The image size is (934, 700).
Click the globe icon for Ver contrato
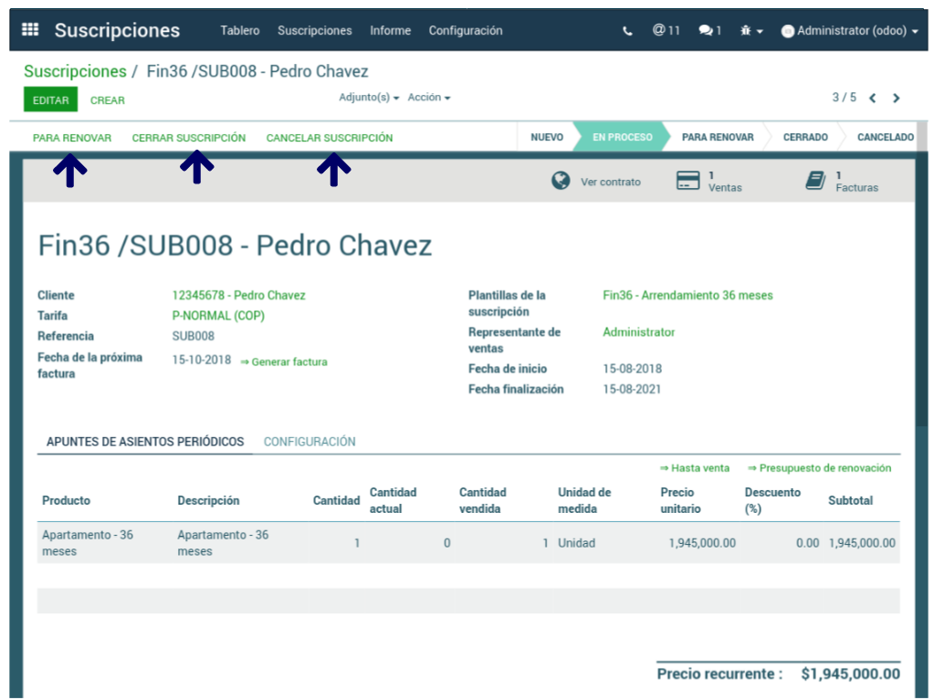click(561, 181)
